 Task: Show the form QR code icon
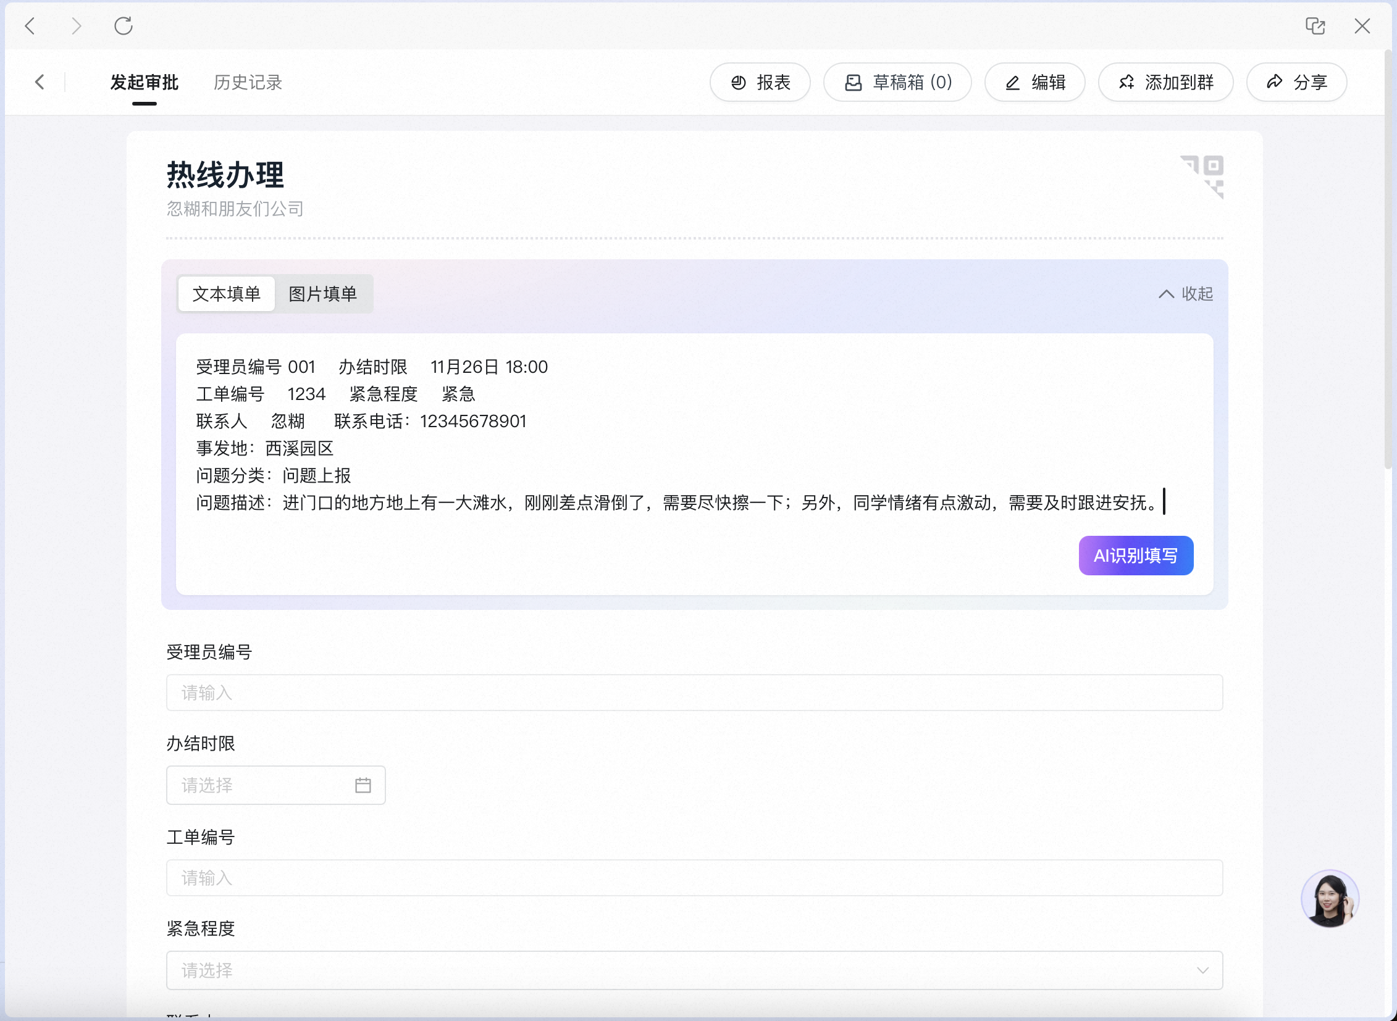pyautogui.click(x=1202, y=177)
